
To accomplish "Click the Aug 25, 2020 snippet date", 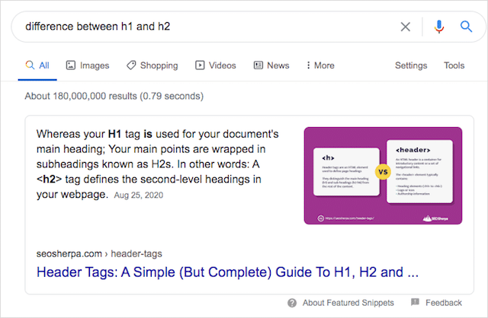I will tap(139, 195).
